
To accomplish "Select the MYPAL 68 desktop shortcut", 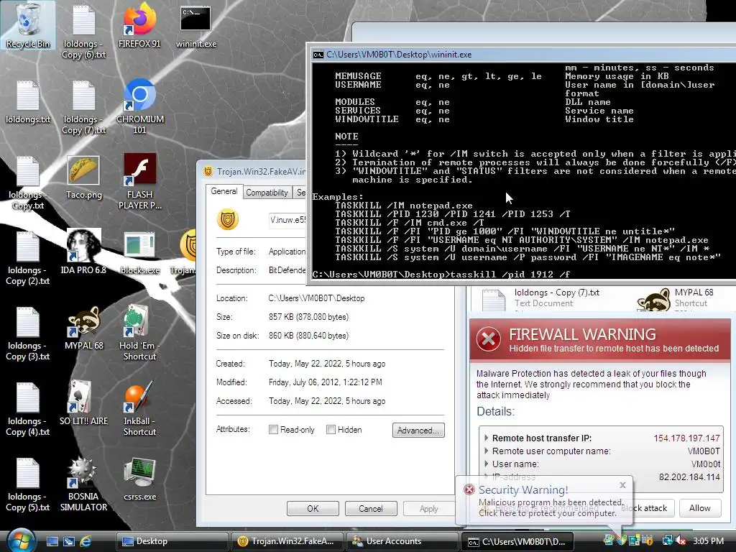I will [x=83, y=328].
